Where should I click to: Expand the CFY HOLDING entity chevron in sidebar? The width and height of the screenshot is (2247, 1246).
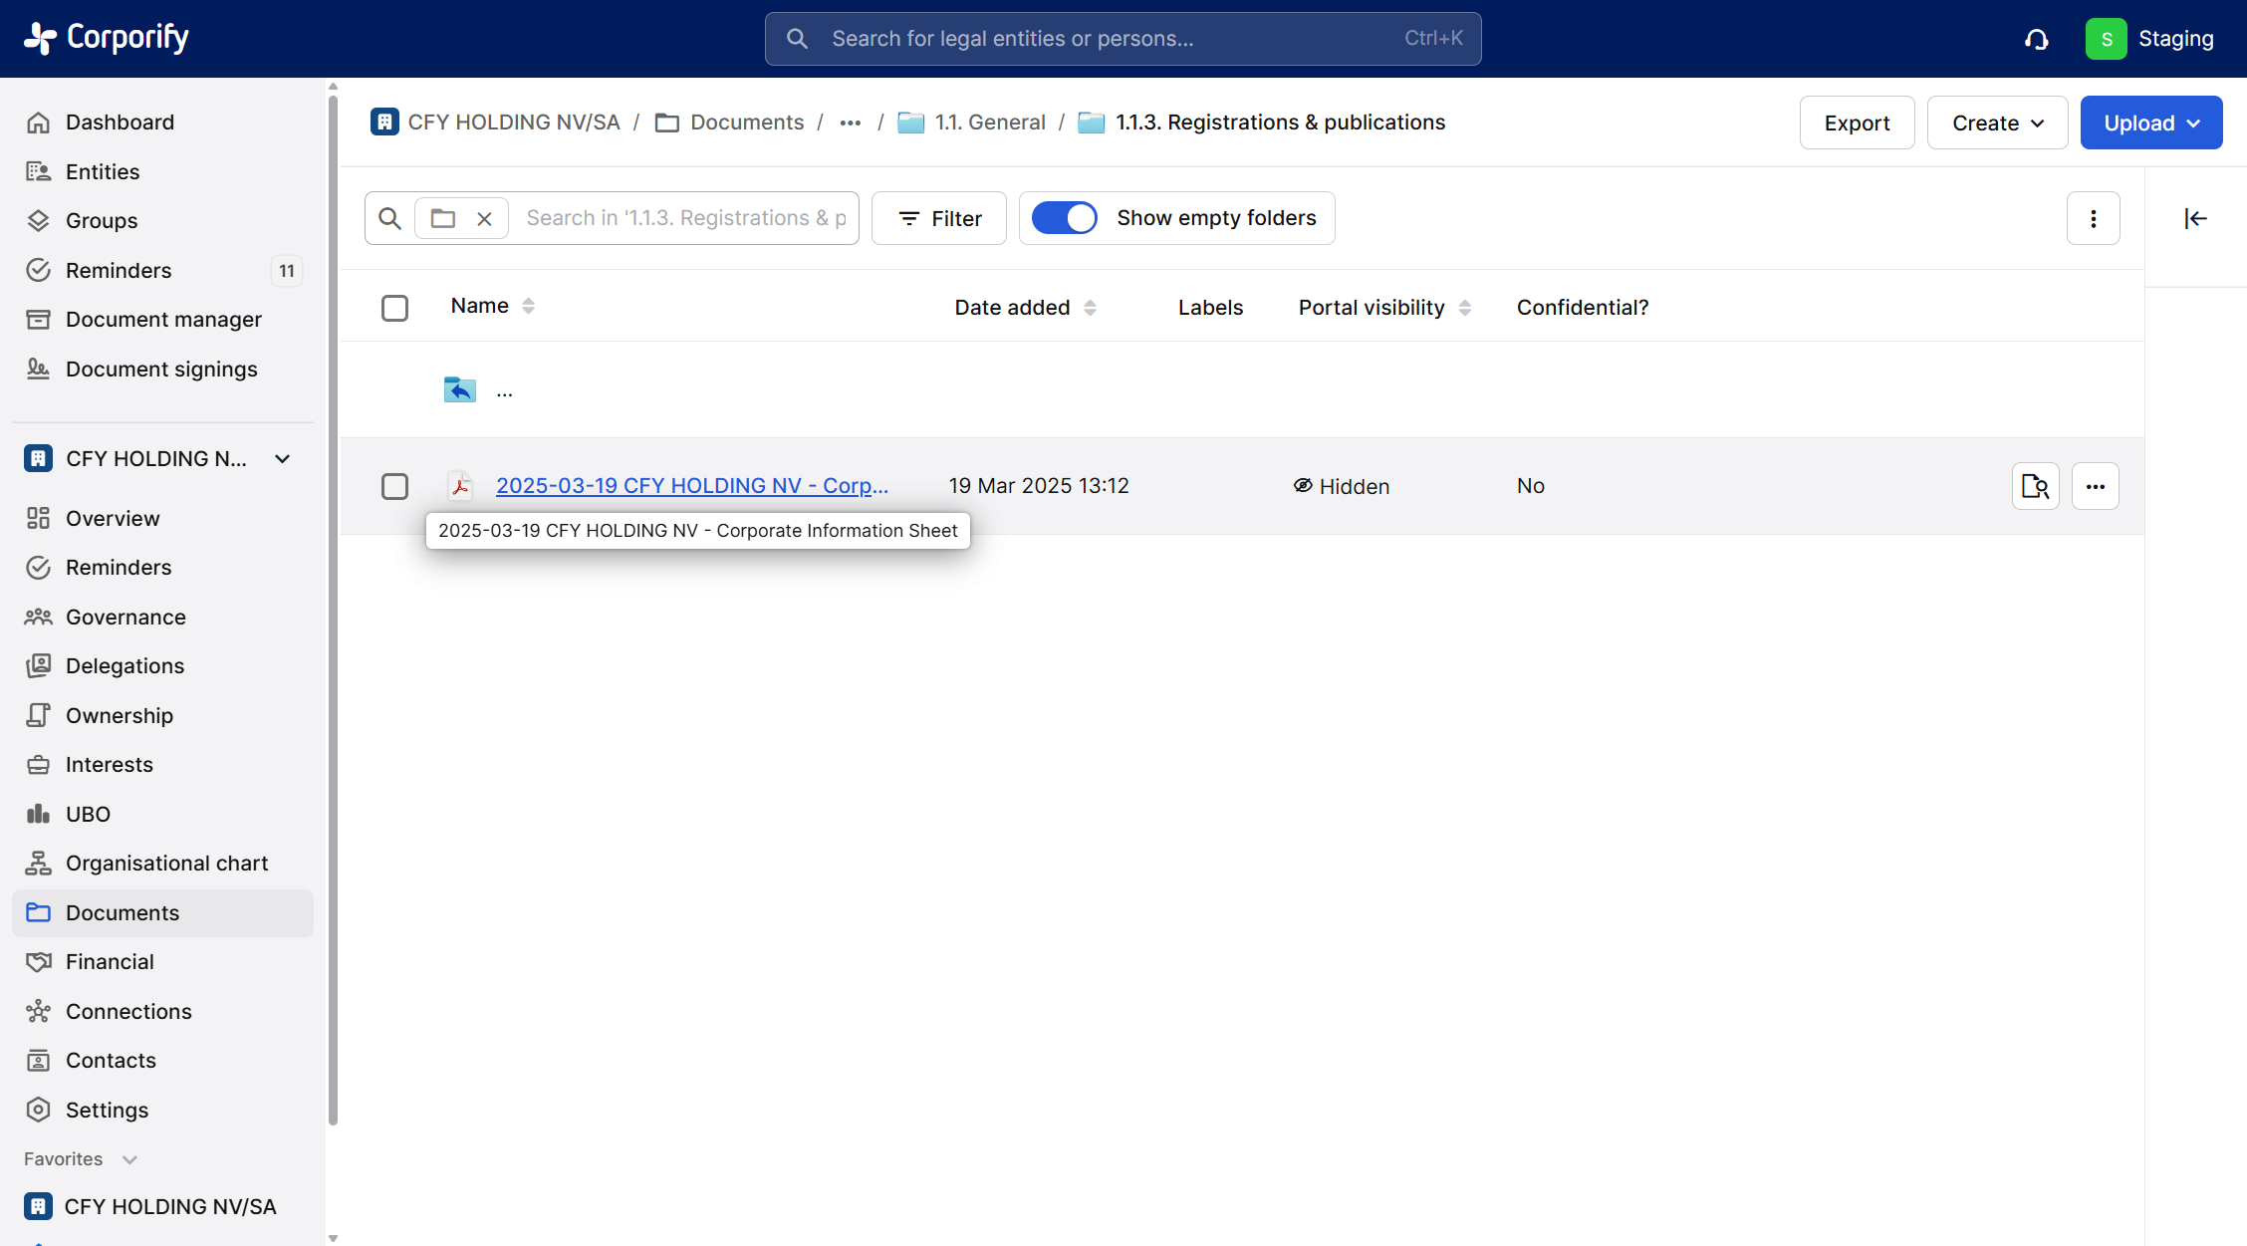click(x=283, y=458)
